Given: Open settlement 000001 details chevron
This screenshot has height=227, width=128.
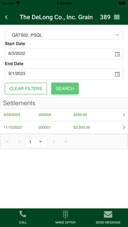Looking at the screenshot, I should tap(124, 128).
